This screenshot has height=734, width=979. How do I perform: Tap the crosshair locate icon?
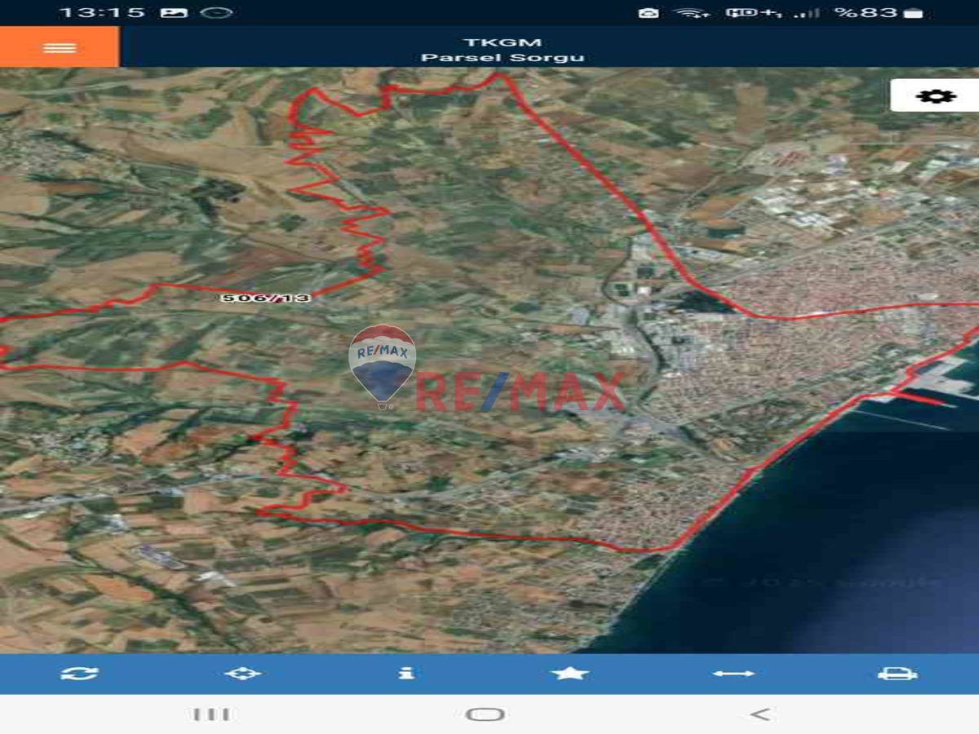(x=242, y=674)
